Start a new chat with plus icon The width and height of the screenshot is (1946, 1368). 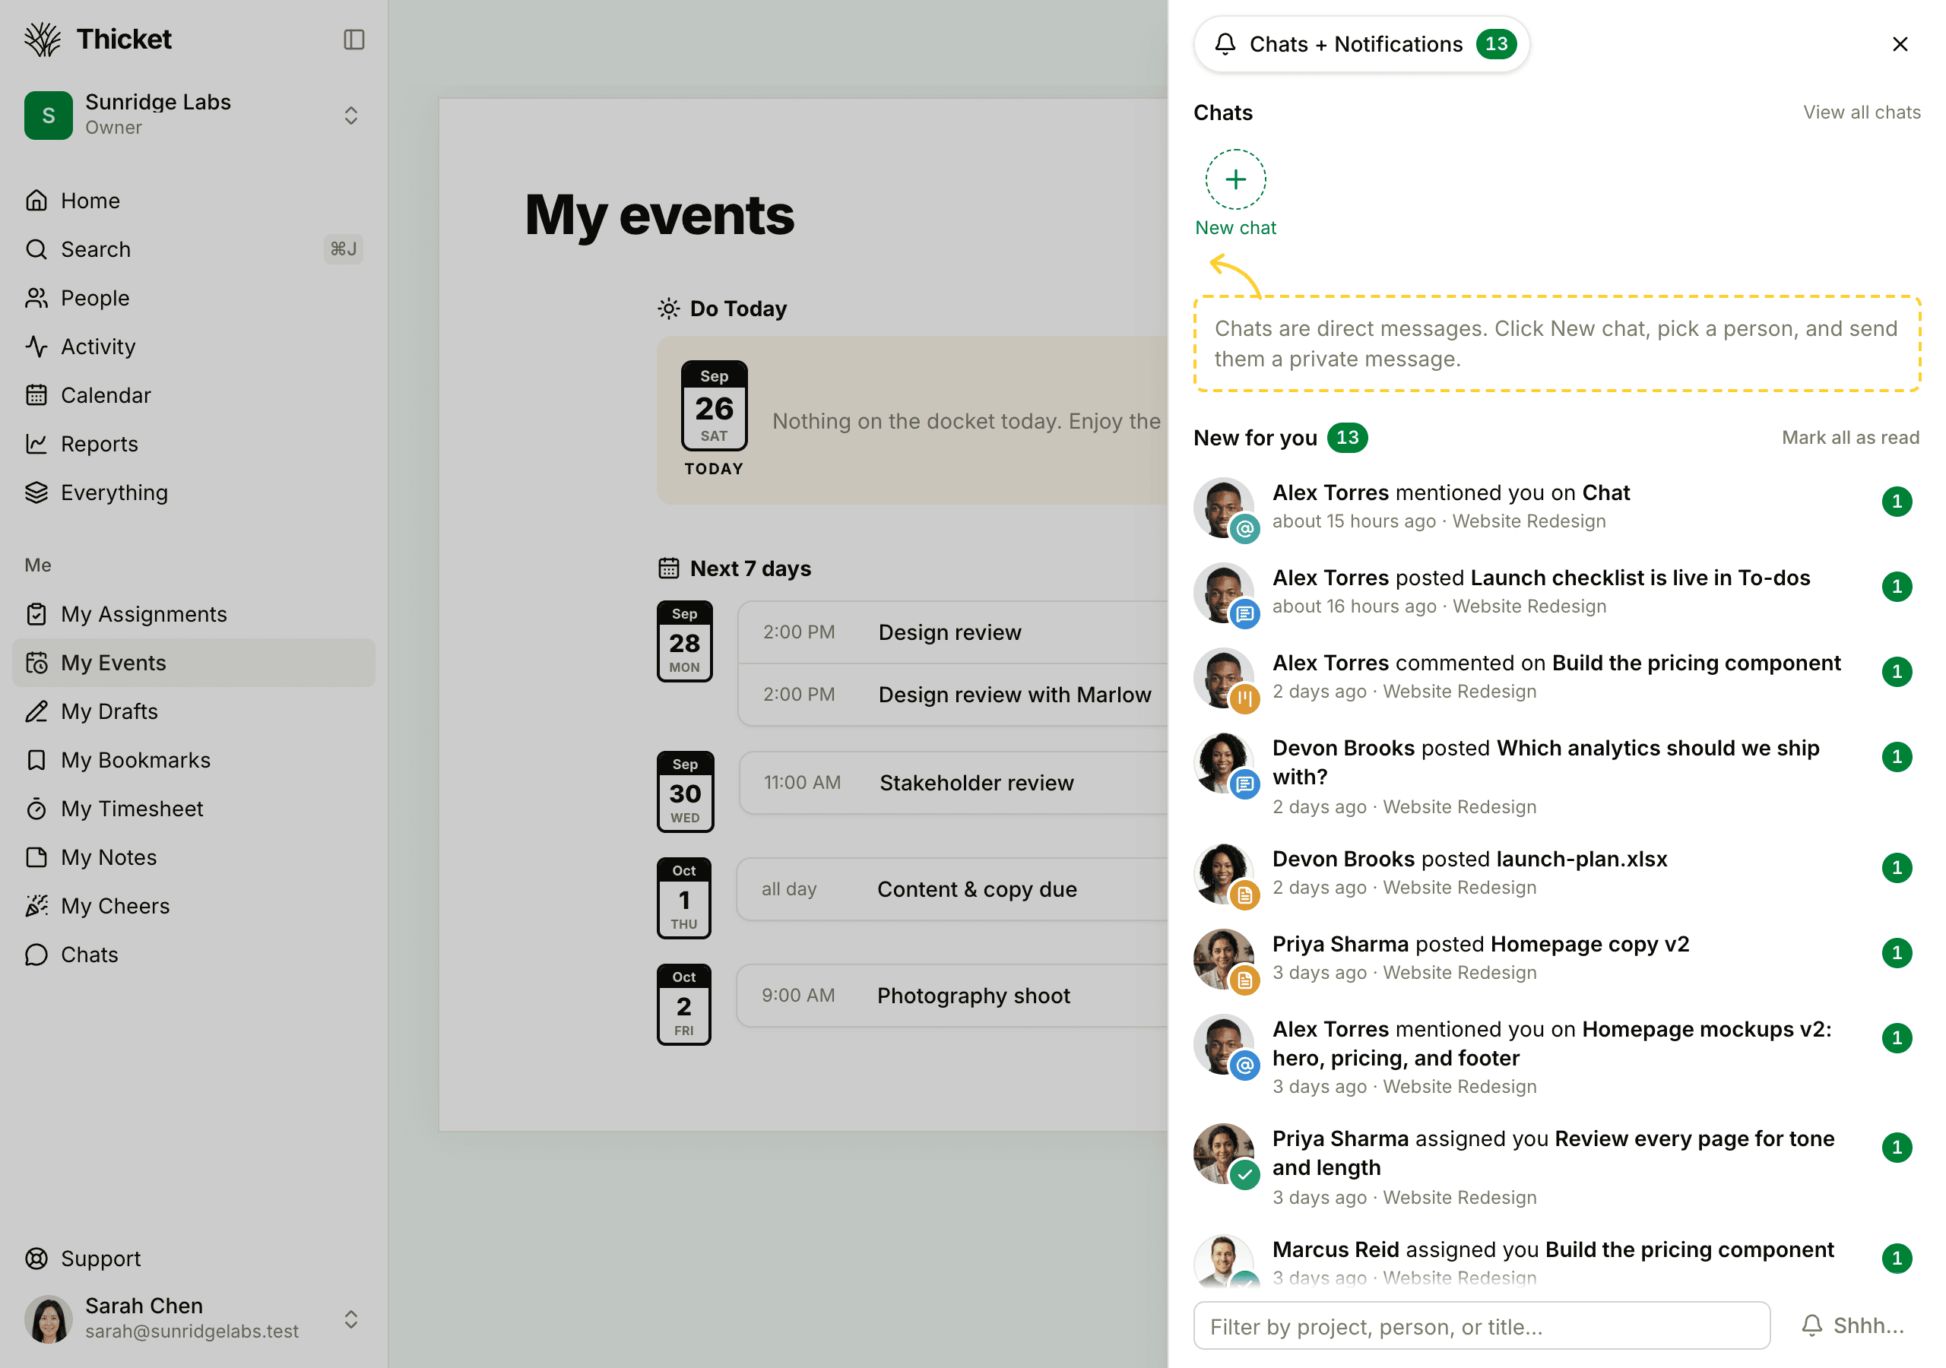[x=1235, y=179]
